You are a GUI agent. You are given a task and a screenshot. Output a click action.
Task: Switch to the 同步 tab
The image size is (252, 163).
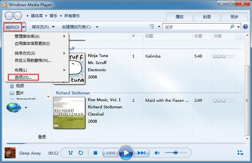234,17
